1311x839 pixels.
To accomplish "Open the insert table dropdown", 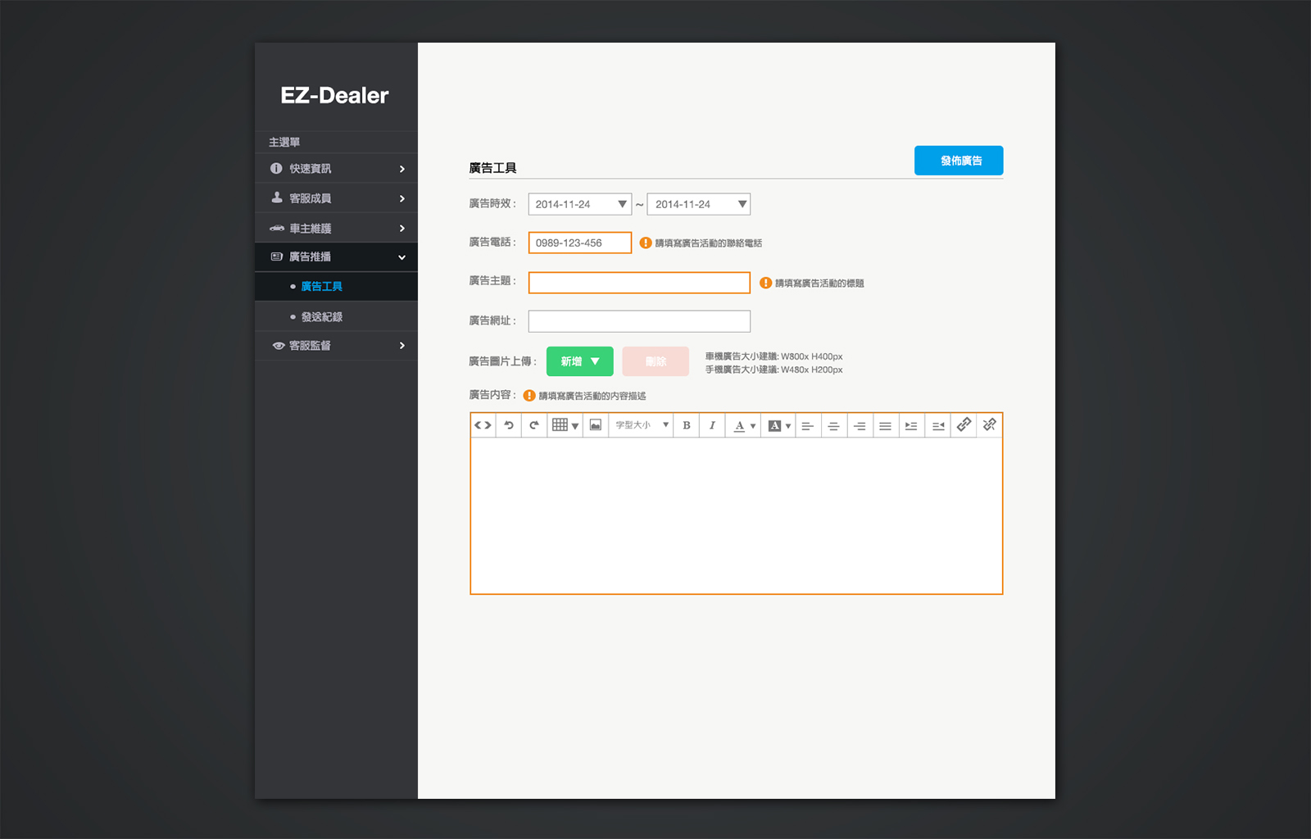I will [565, 425].
